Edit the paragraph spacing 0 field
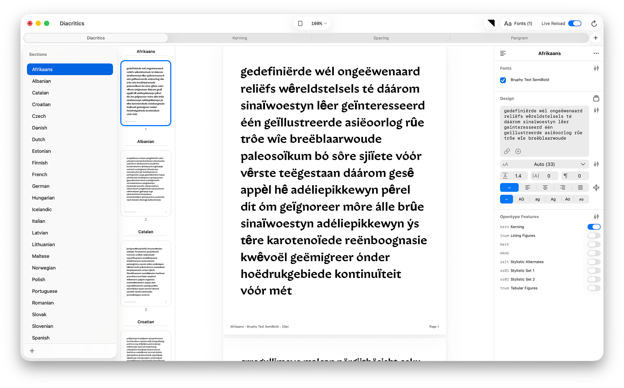 click(x=575, y=176)
